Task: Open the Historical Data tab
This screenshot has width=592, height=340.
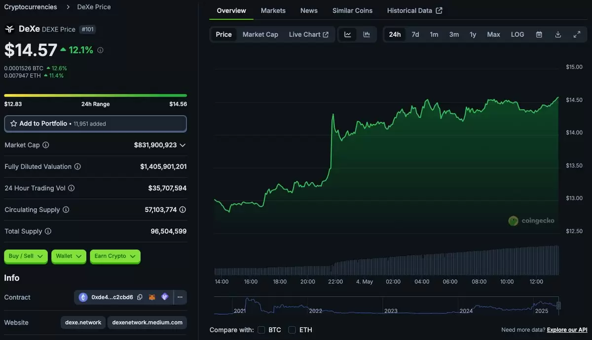Action: click(414, 10)
